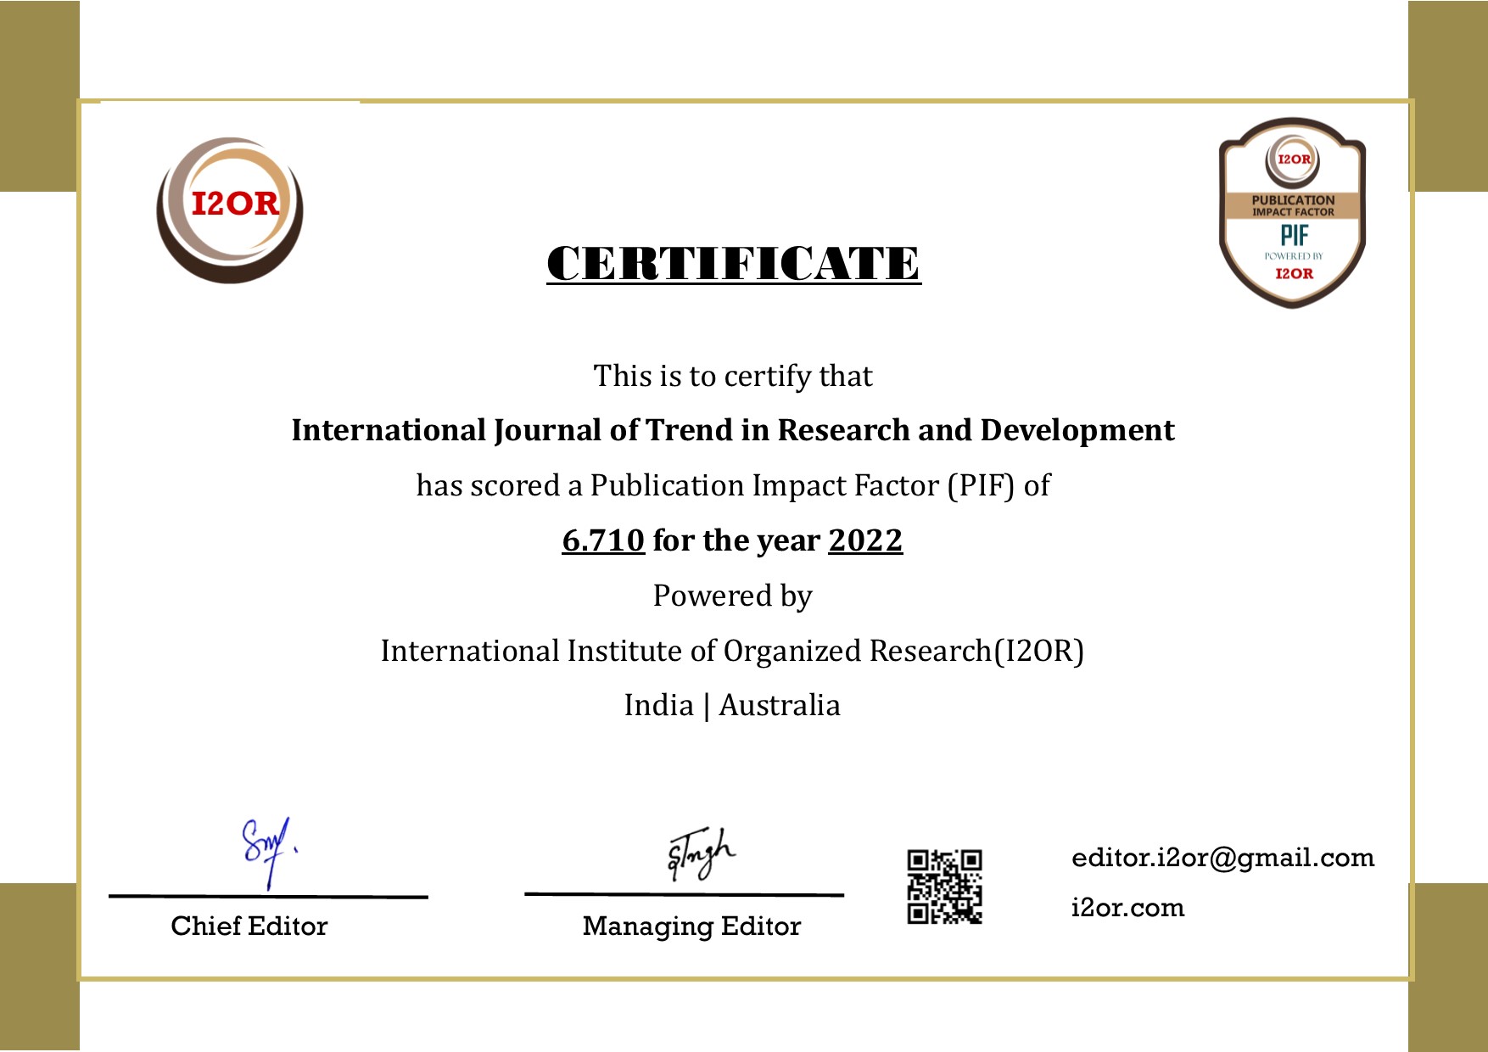Click the Publication Impact Factor PIF badge

coord(1292,213)
